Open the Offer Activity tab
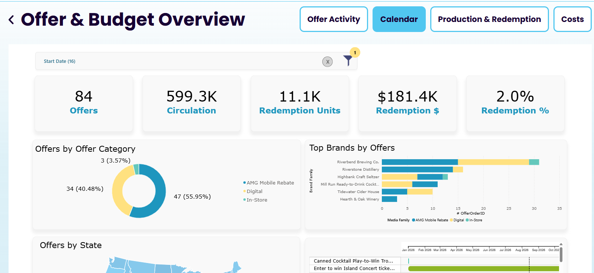Image resolution: width=594 pixels, height=273 pixels. [x=334, y=19]
